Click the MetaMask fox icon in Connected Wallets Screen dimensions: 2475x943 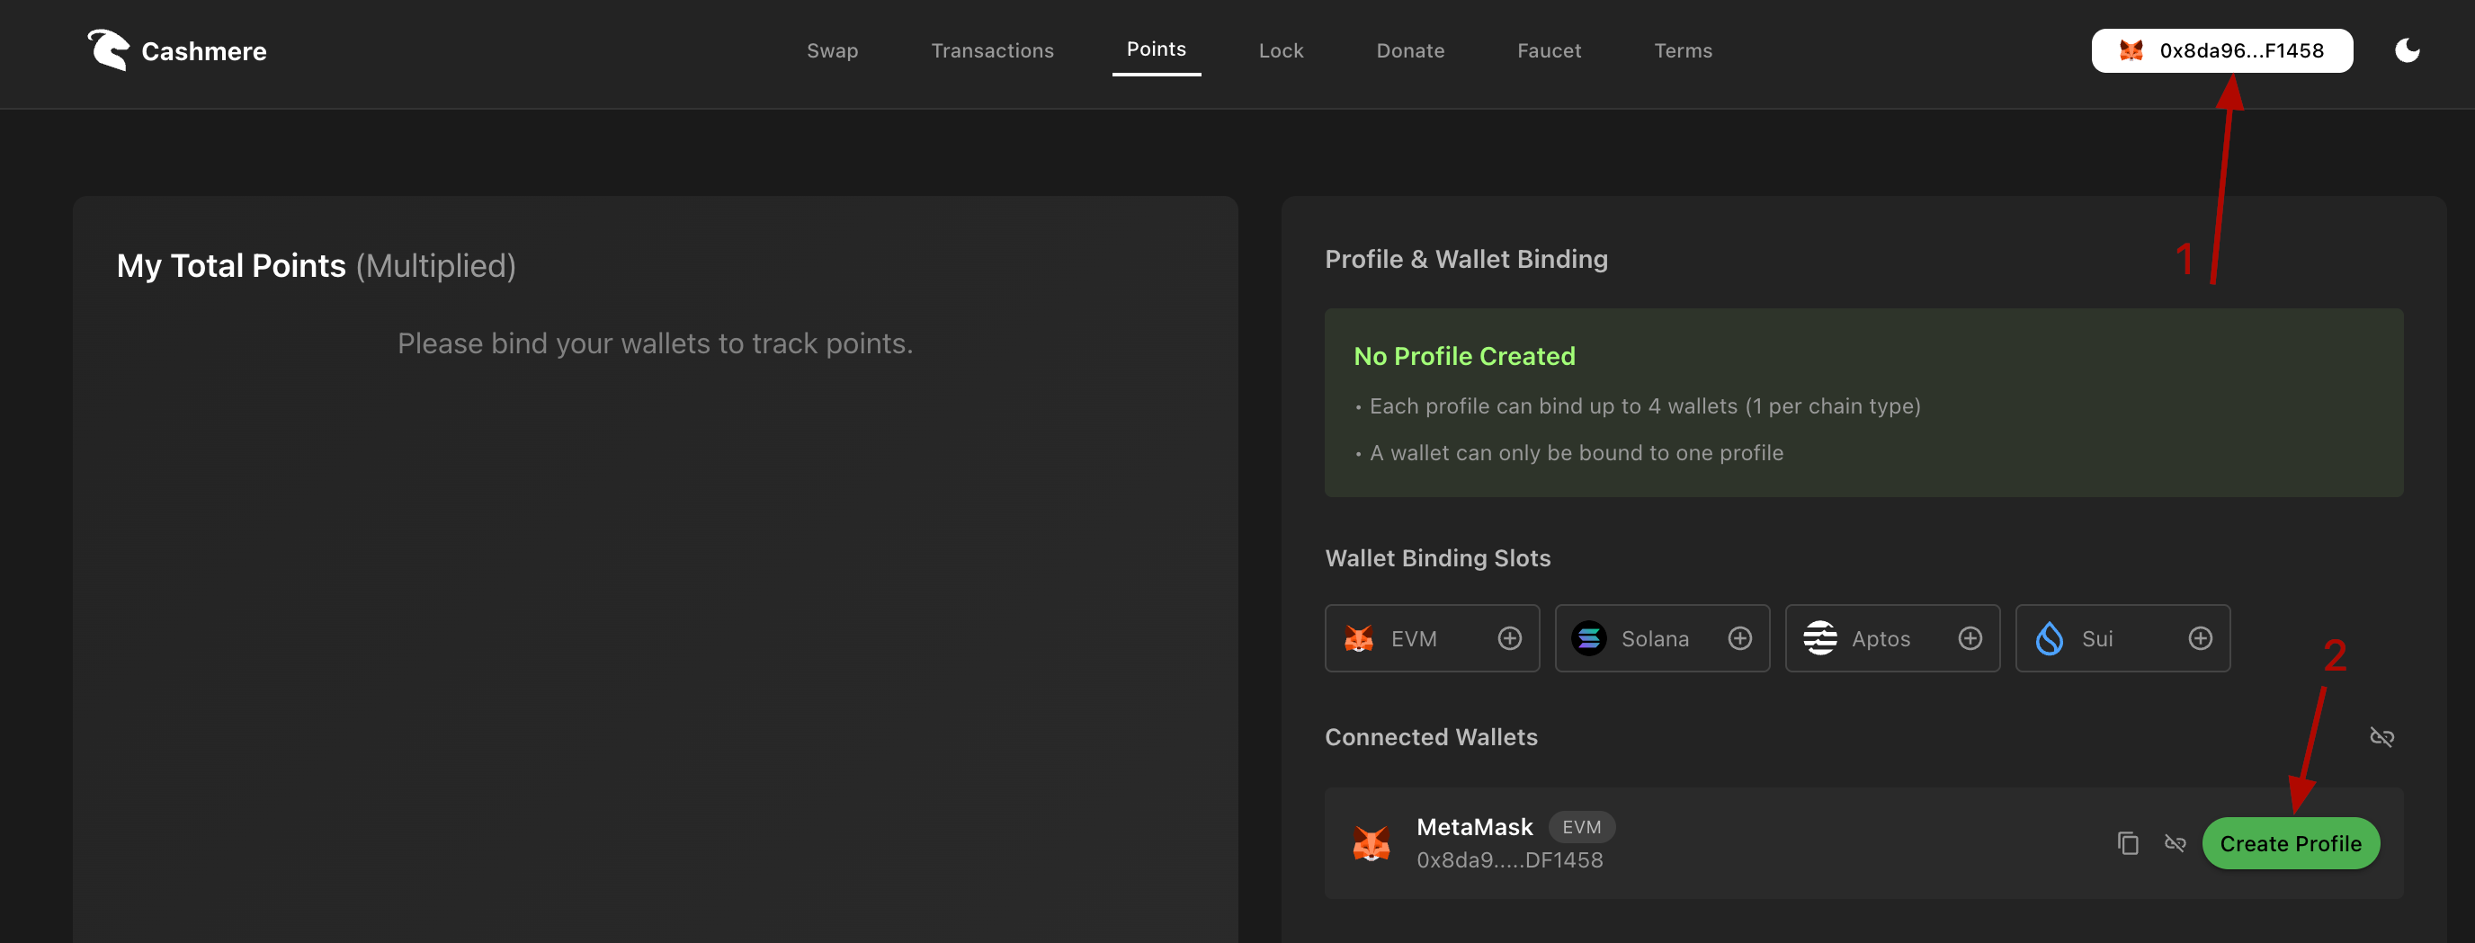tap(1370, 843)
